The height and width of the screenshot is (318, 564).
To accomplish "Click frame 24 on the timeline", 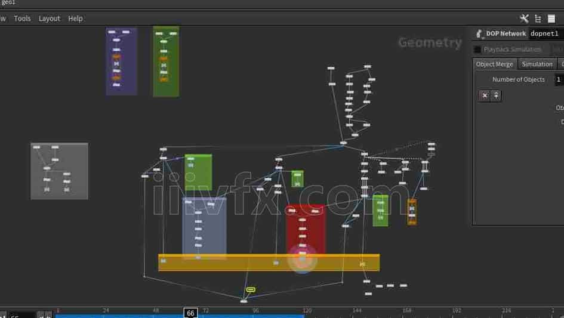I will pyautogui.click(x=106, y=310).
